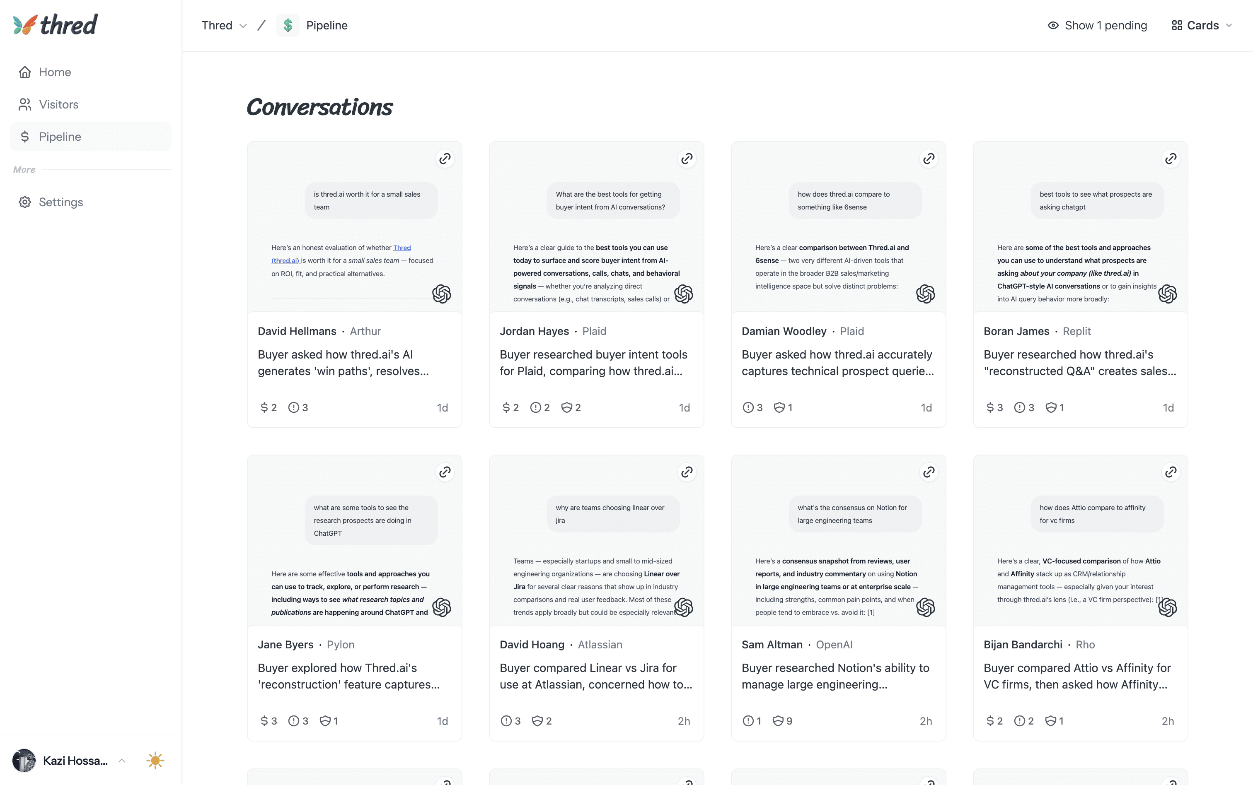Click green dollar Pipeline icon in breadcrumb
The width and height of the screenshot is (1253, 785).
point(288,25)
